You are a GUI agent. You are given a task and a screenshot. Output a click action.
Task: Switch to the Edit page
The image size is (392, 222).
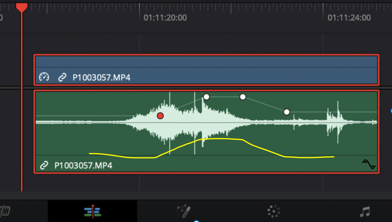[92, 211]
